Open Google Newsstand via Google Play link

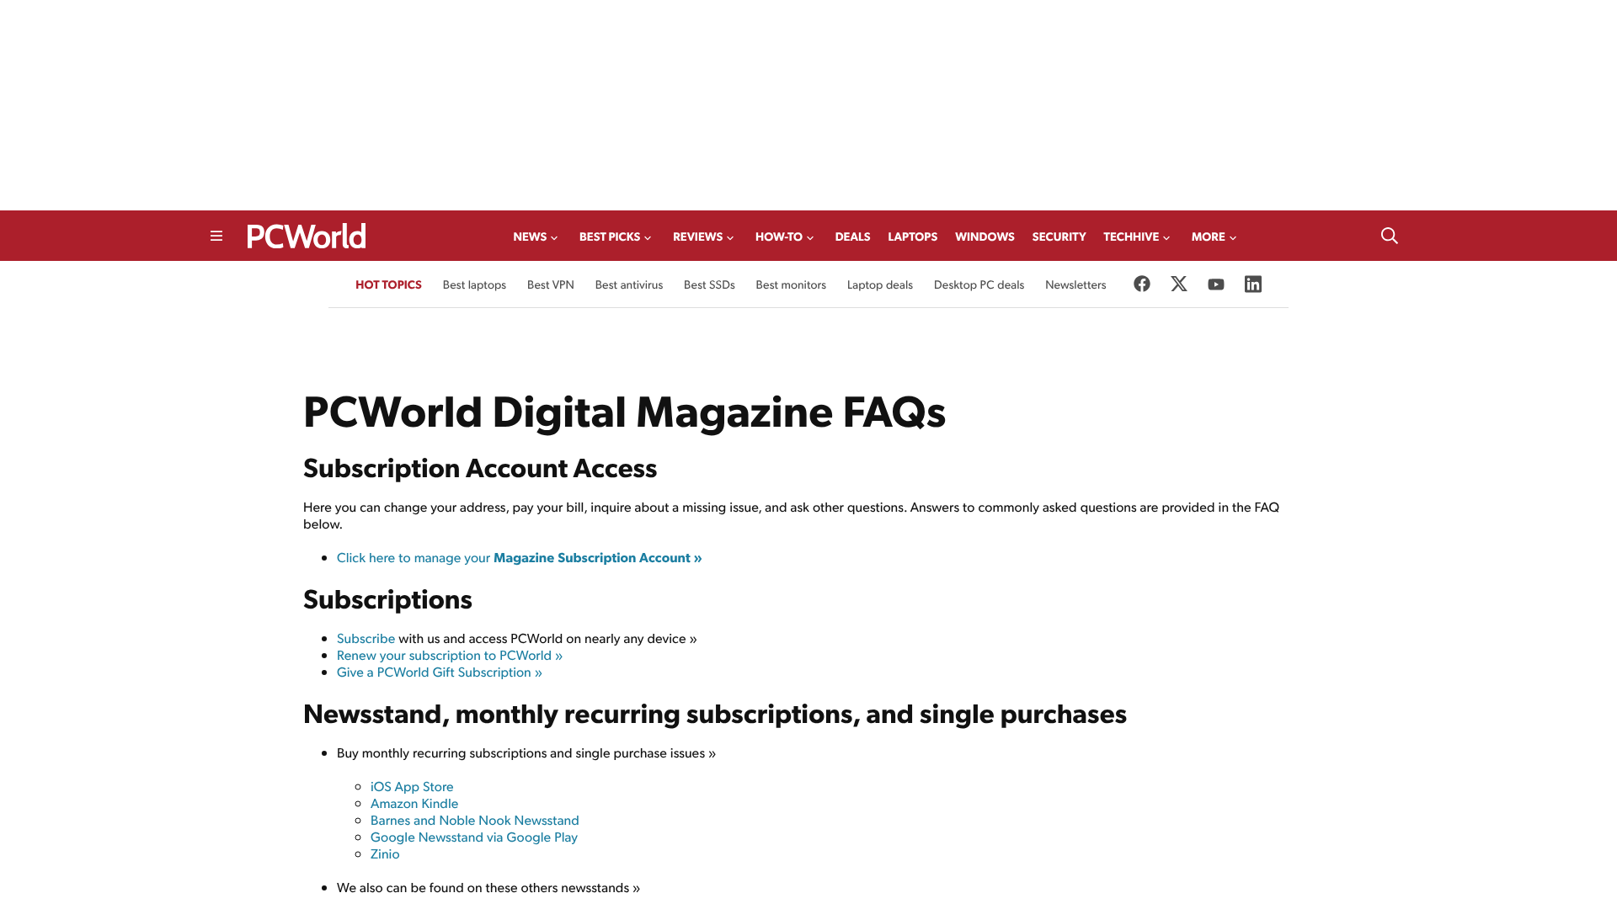click(474, 837)
